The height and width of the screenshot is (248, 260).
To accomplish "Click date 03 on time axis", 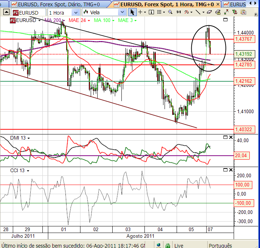I will click(x=128, y=229).
